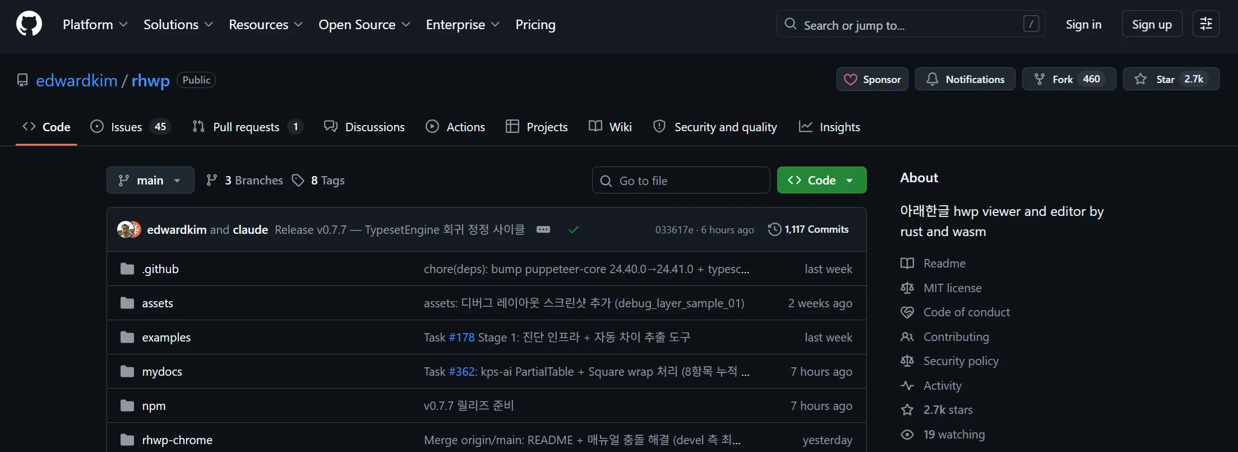1238x452 pixels.
Task: Click the v0.7.7 commit message in npm row
Action: pyautogui.click(x=469, y=406)
